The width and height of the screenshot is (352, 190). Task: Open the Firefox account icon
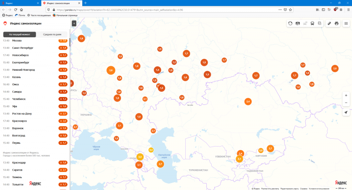[341, 10]
